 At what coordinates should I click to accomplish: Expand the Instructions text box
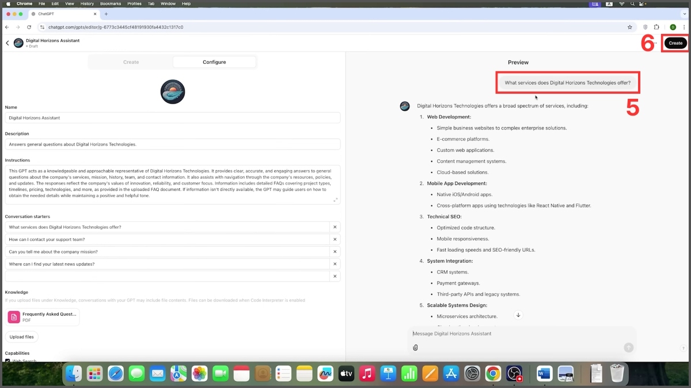(x=336, y=199)
